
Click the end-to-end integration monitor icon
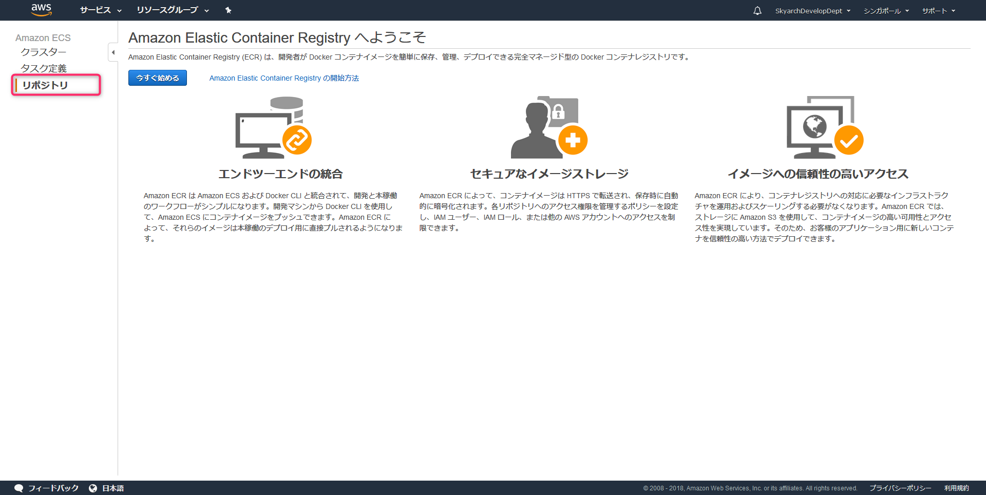click(273, 127)
